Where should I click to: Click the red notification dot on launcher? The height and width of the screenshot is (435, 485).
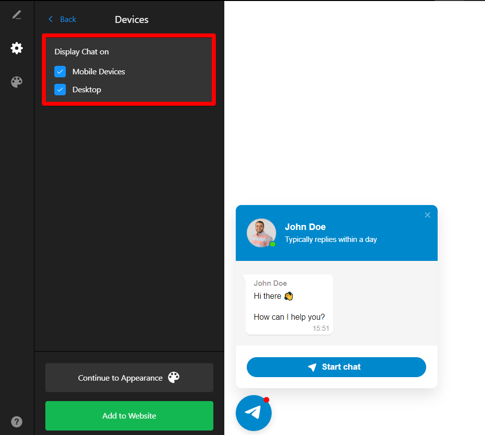click(266, 400)
